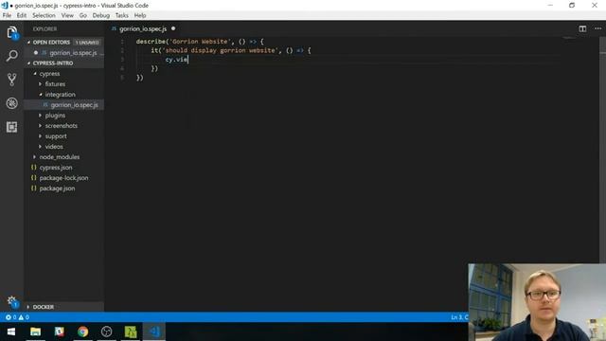This screenshot has height=341, width=606.
Task: Open the Source Control icon
Action: 11,80
